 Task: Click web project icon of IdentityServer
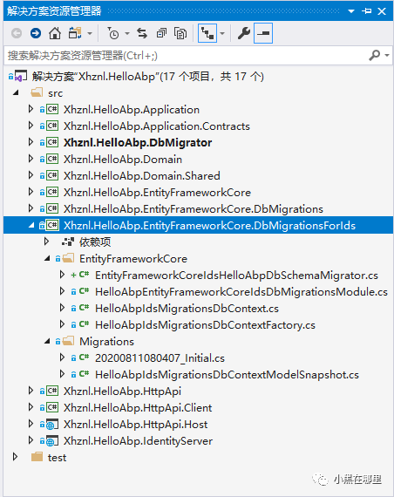tap(52, 440)
